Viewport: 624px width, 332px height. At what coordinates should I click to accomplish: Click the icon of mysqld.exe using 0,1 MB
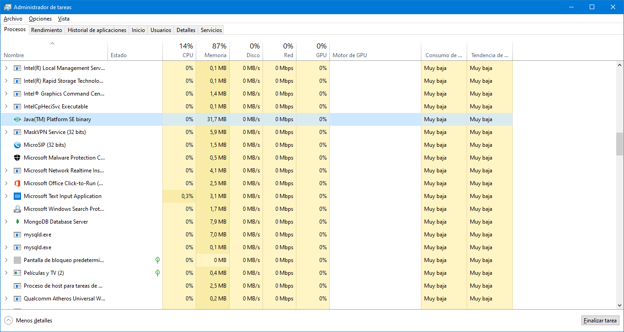tap(17, 247)
